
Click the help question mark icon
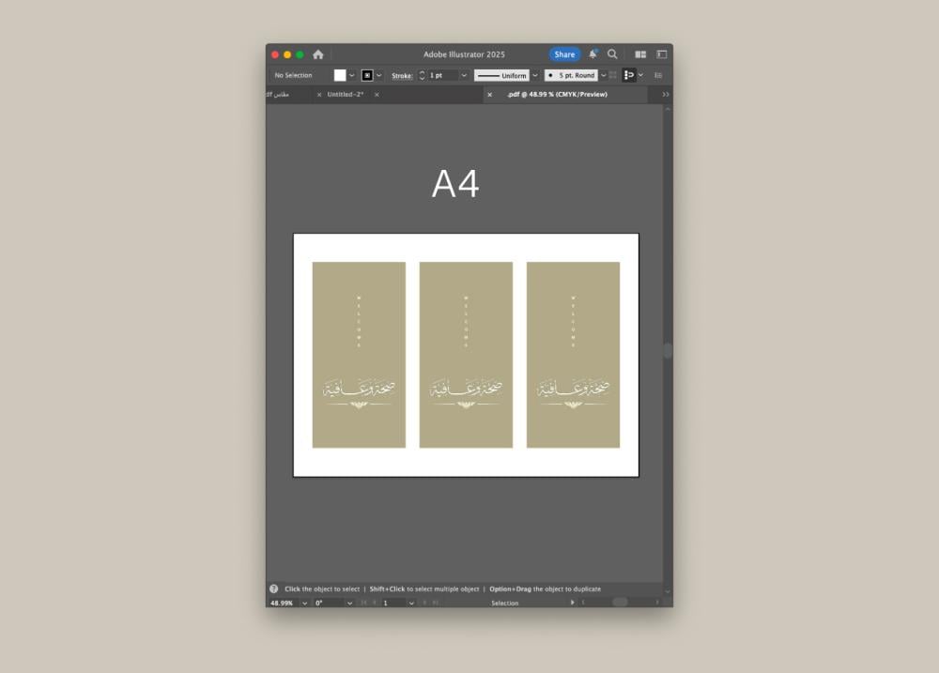pos(274,589)
